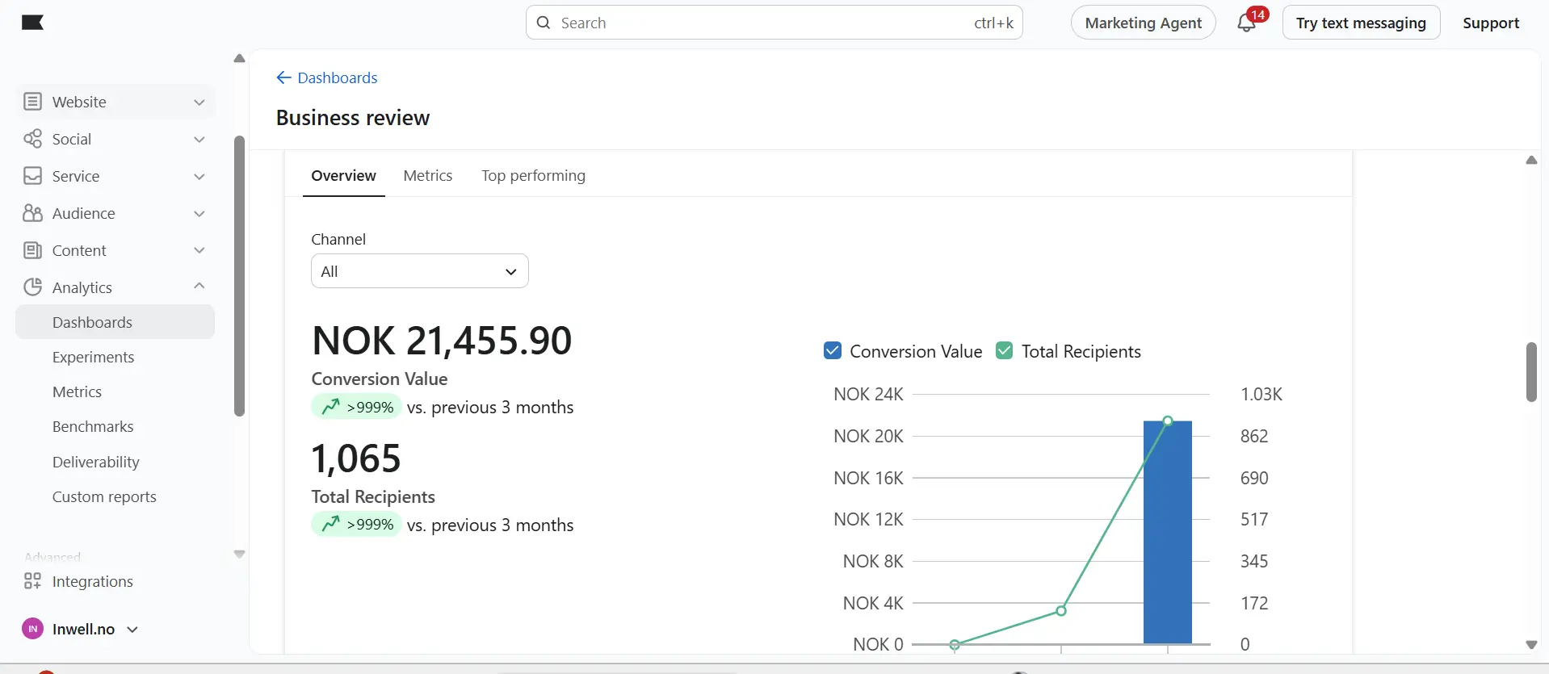Click the Content sidebar icon

click(x=32, y=250)
